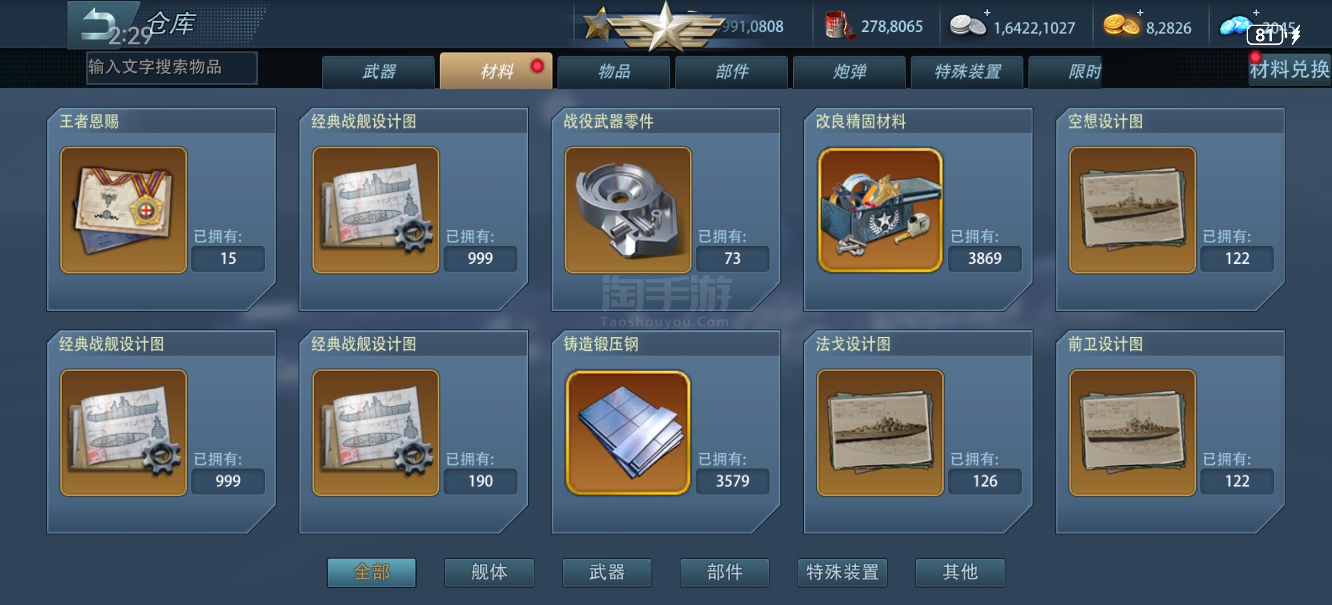Screen dimensions: 1332x605
Task: Open the 材料兑换 exchange button
Action: coord(1290,69)
